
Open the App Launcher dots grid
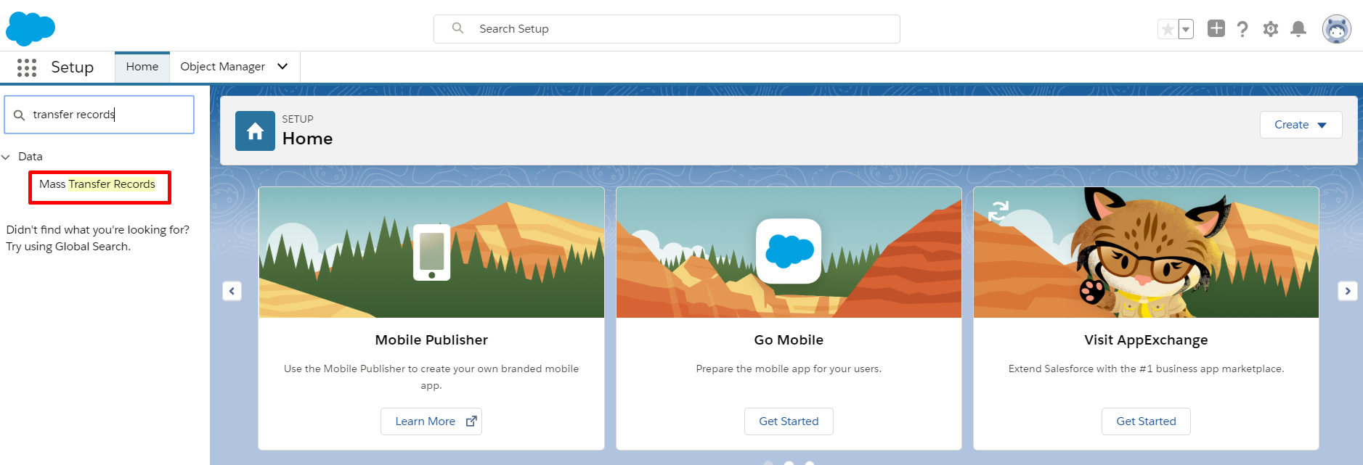(27, 67)
